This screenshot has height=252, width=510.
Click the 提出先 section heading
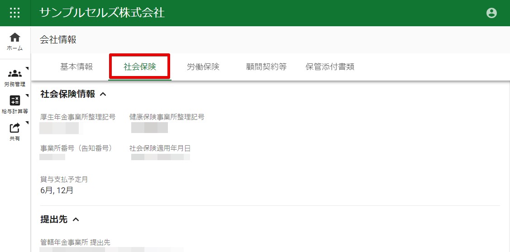[x=54, y=219]
